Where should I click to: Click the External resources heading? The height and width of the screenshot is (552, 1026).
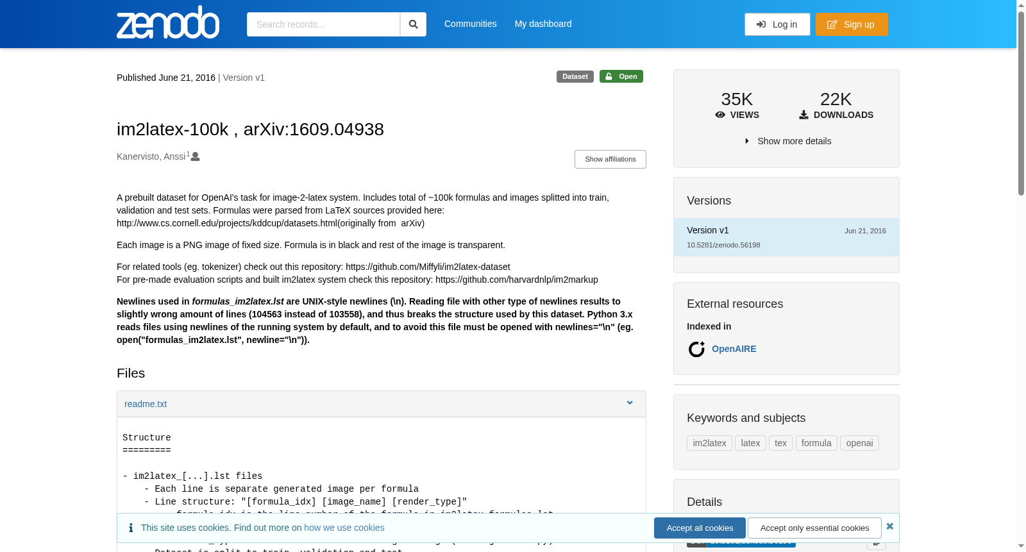coord(735,304)
